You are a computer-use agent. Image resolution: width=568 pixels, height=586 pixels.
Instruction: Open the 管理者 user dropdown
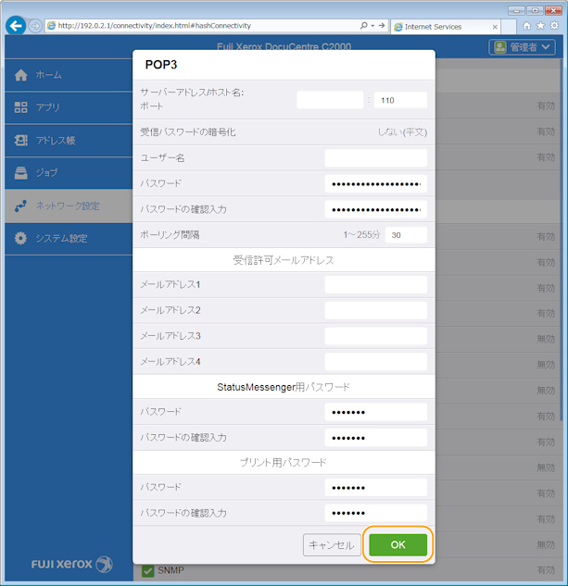pos(523,47)
